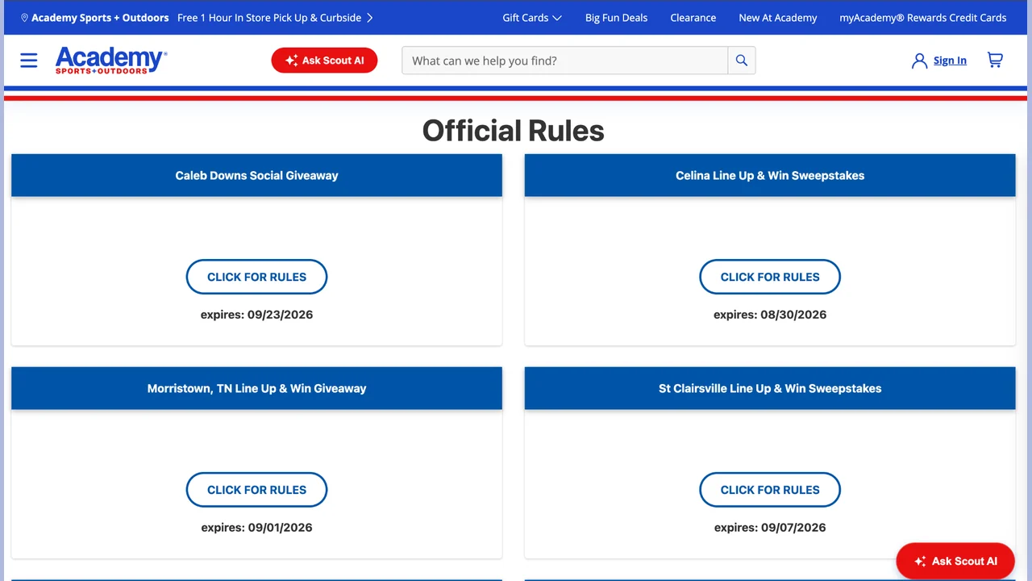Viewport: 1032px width, 581px height.
Task: Click the text expires: 09/01/2026
Action: tap(256, 528)
